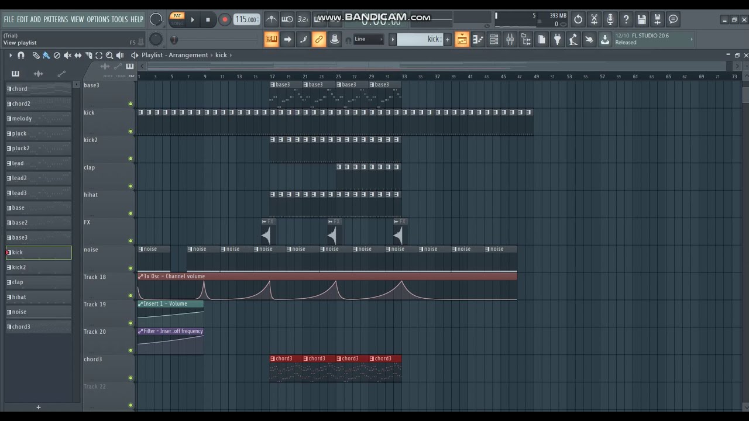Select the playlist Zoom magnifier tool
749x421 pixels.
109,55
